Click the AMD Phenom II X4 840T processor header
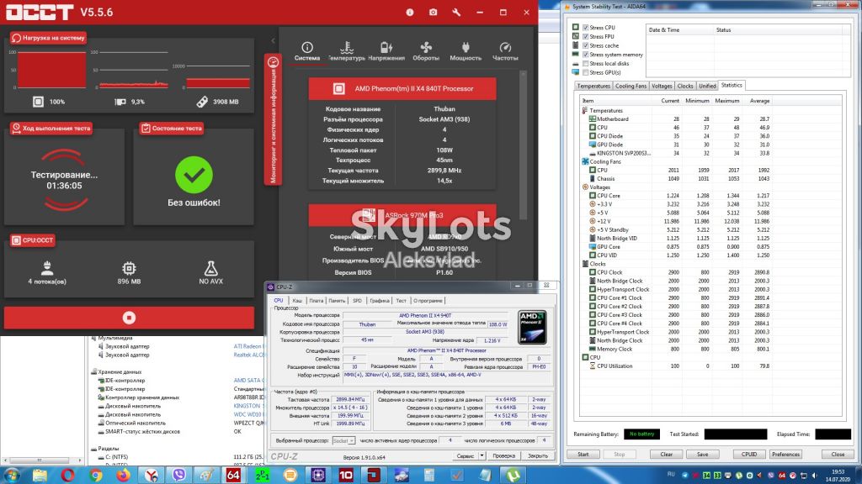862x484 pixels. point(402,88)
